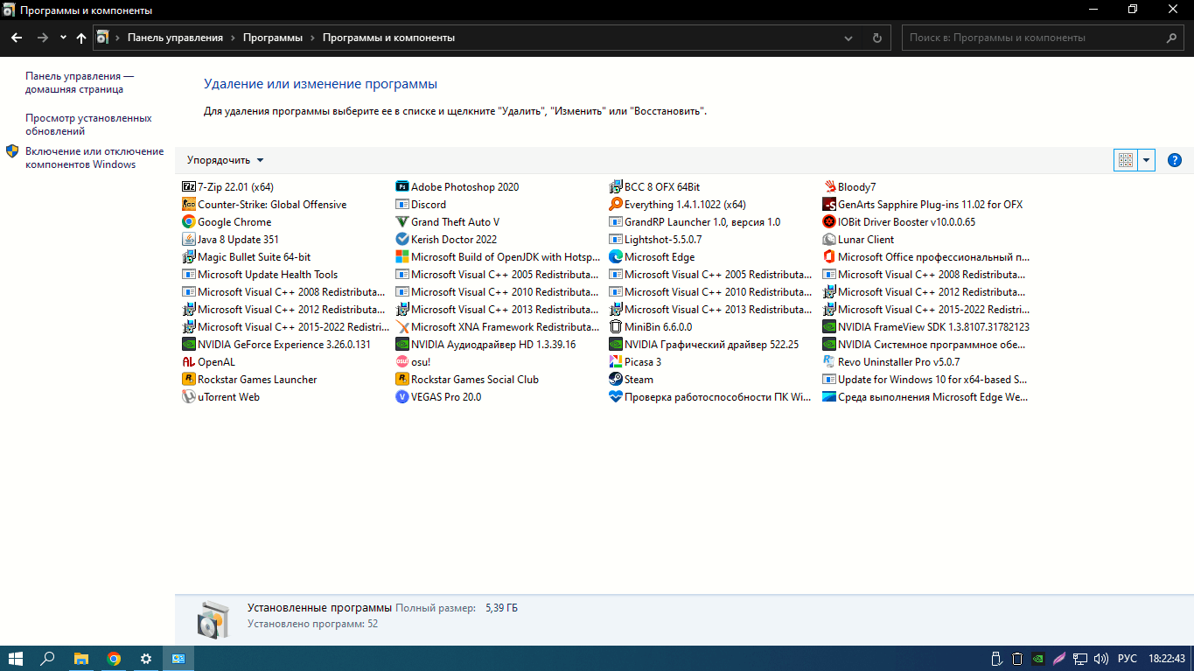Go back with the back arrow
Screen dimensions: 1194x671
tap(16, 38)
